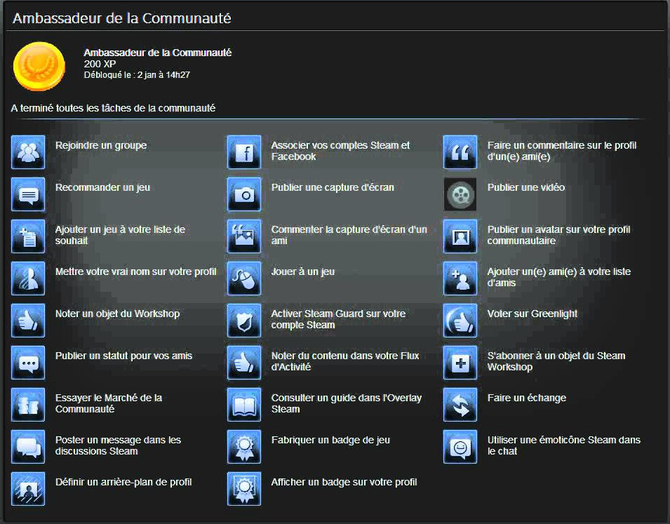The height and width of the screenshot is (524, 670).
Task: Click the real name silhouette icon
Action: 28,278
